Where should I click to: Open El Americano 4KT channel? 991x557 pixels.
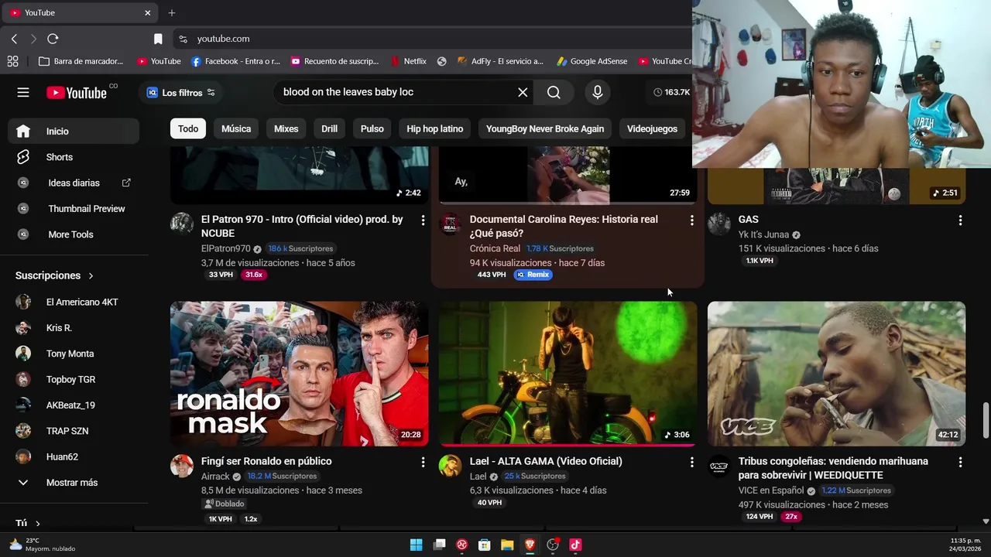point(74,302)
